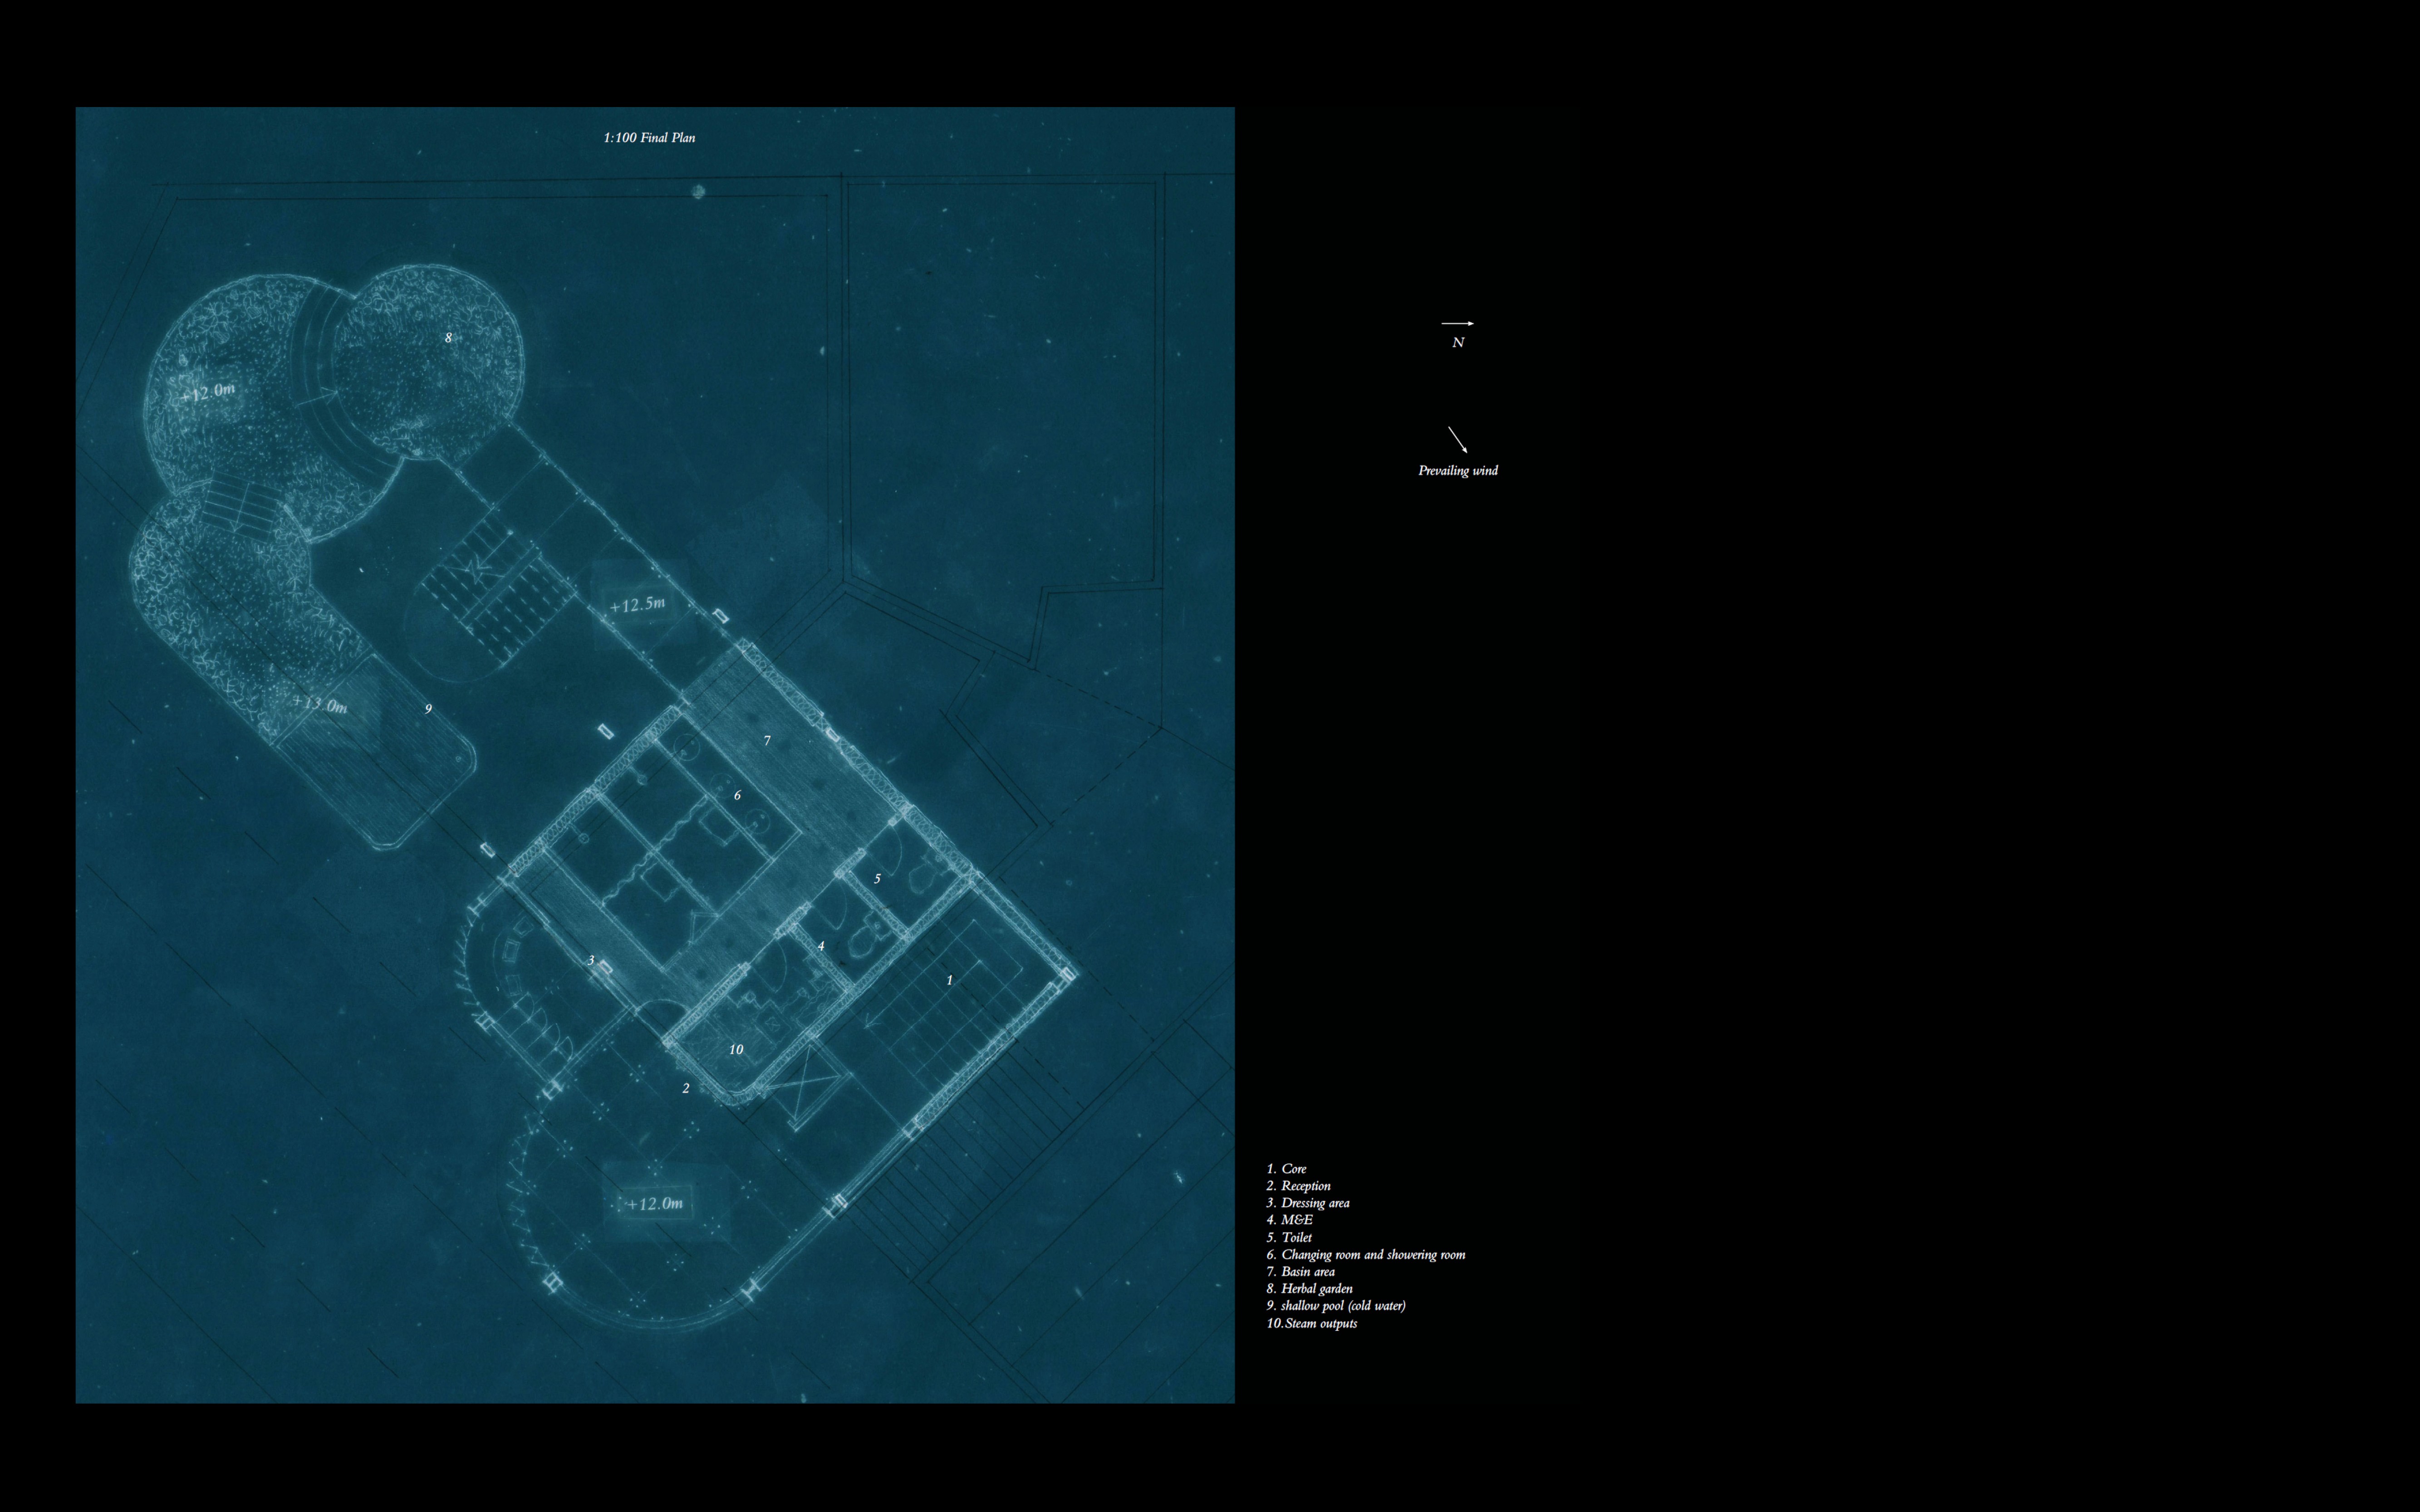Click the +12.5m elevation label
This screenshot has width=2420, height=1512.
(637, 605)
